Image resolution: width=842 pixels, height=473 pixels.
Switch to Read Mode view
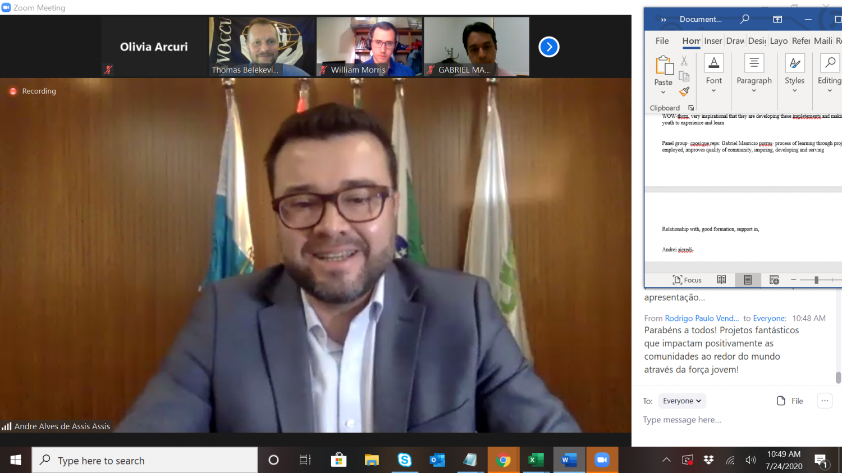pos(721,280)
